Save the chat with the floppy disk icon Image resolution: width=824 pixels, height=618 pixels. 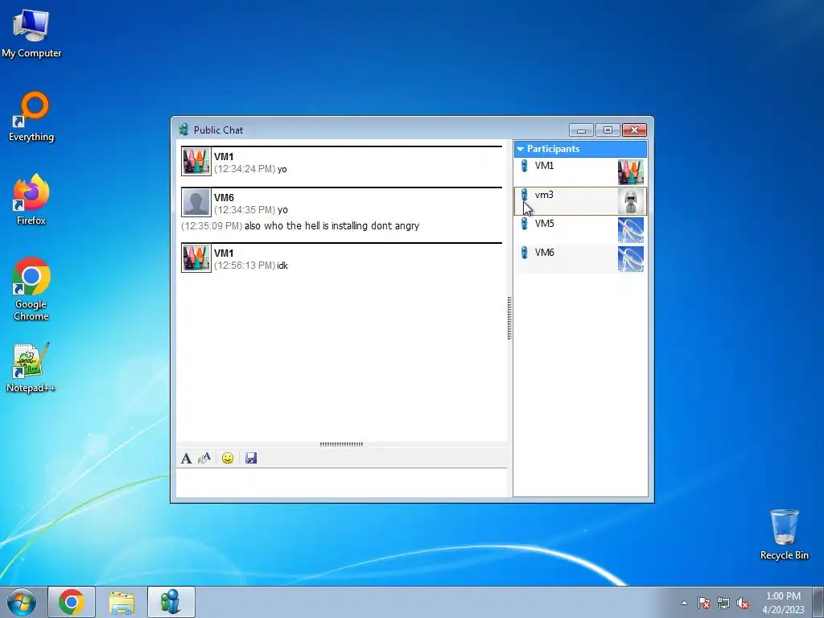click(x=251, y=458)
